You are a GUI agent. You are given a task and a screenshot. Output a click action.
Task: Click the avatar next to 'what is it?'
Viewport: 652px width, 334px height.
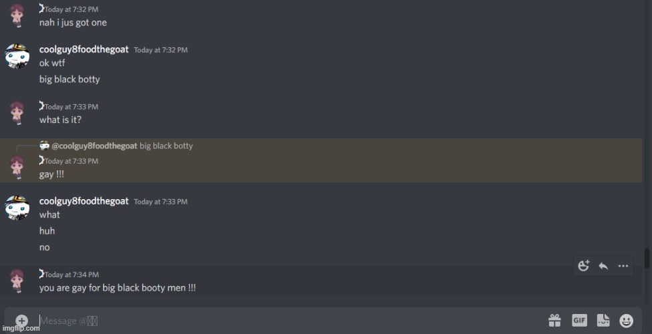pyautogui.click(x=17, y=113)
